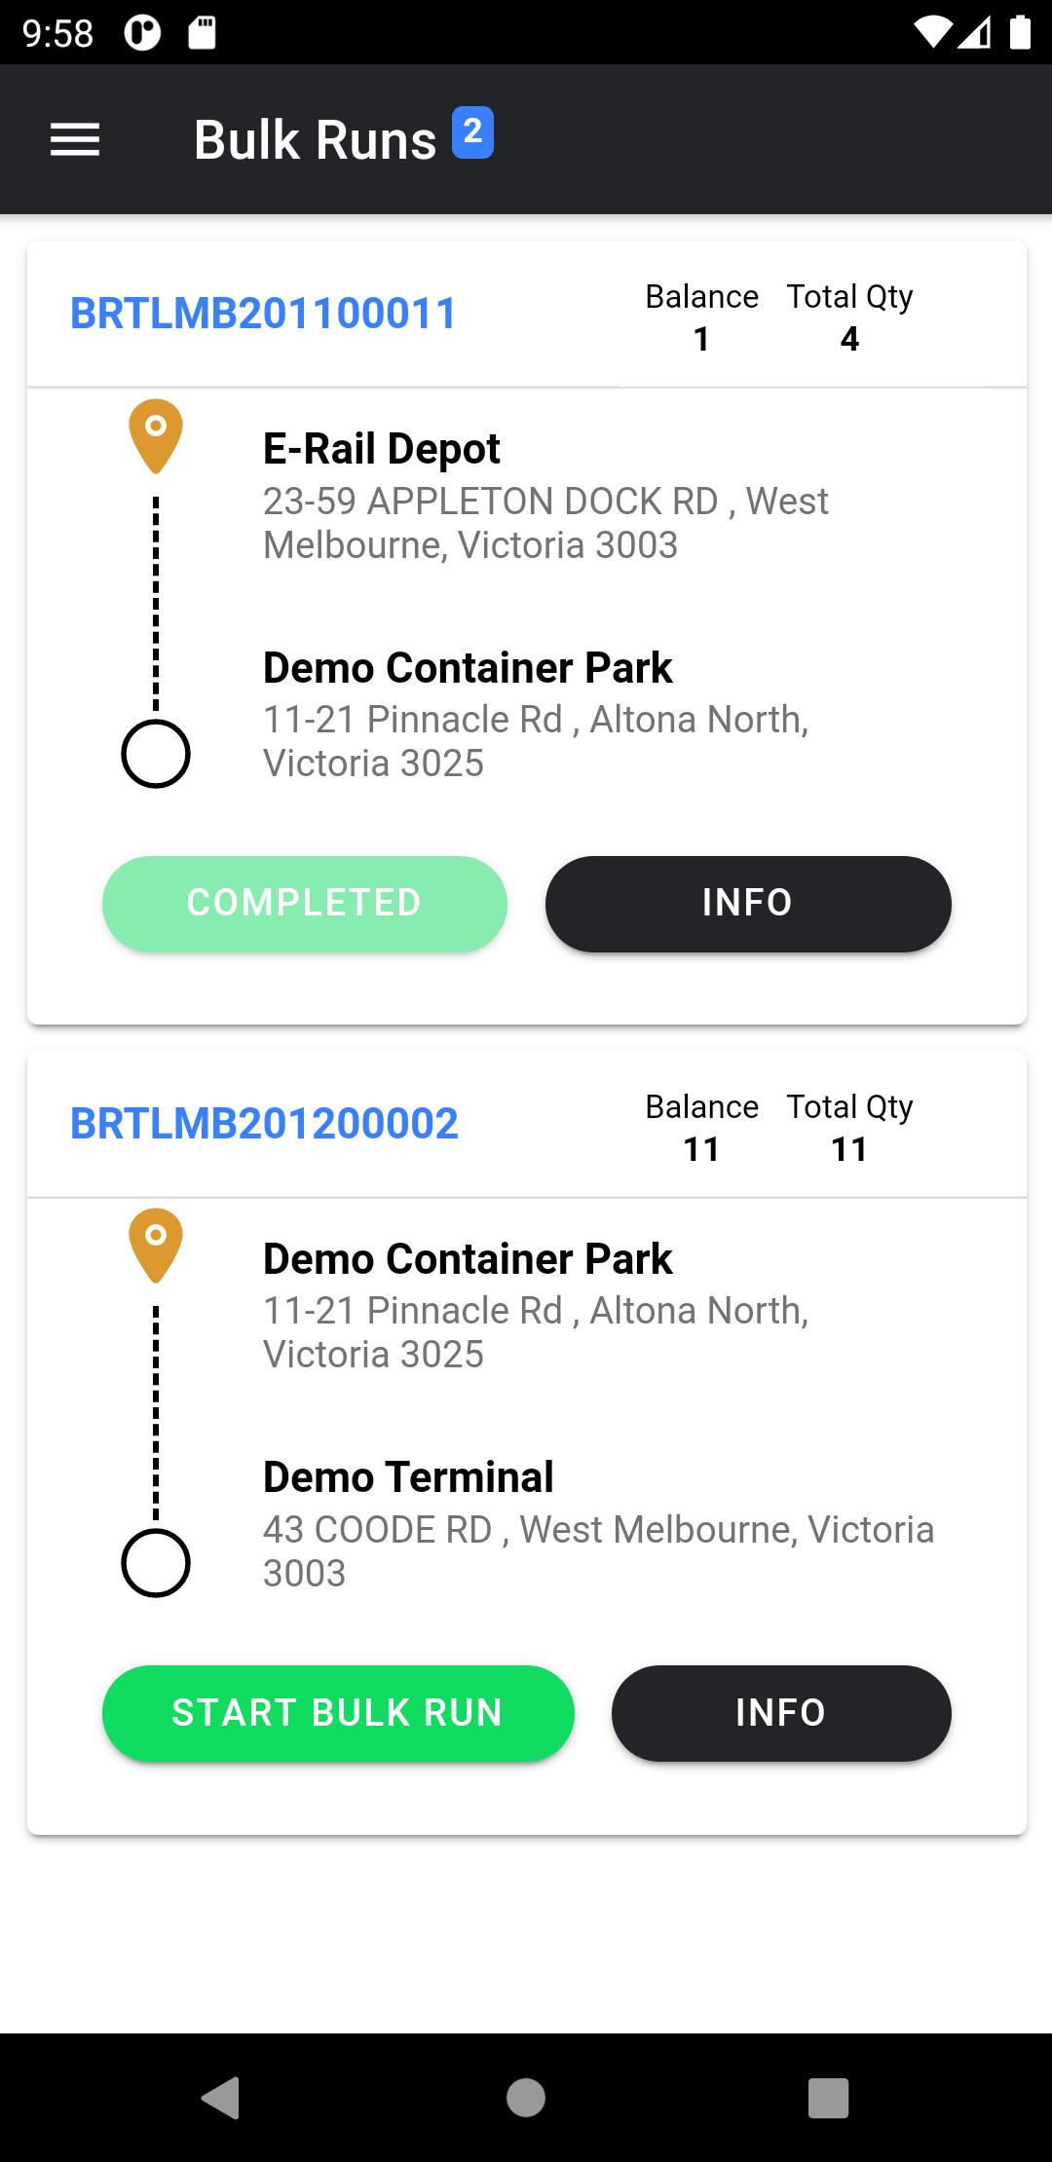Tap Android back navigation triangle

pos(221,2098)
